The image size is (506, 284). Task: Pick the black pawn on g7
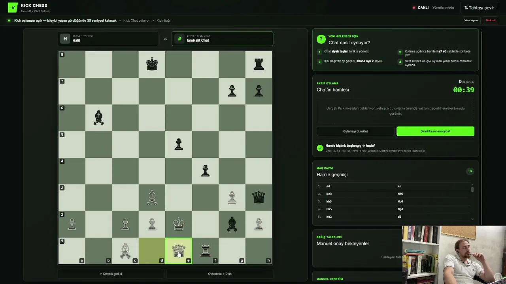click(x=232, y=91)
